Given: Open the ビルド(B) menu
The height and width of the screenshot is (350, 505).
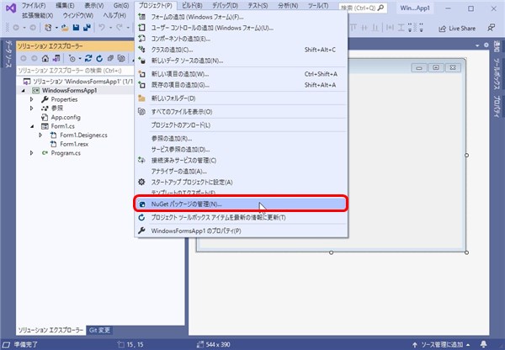Looking at the screenshot, I should (x=192, y=6).
